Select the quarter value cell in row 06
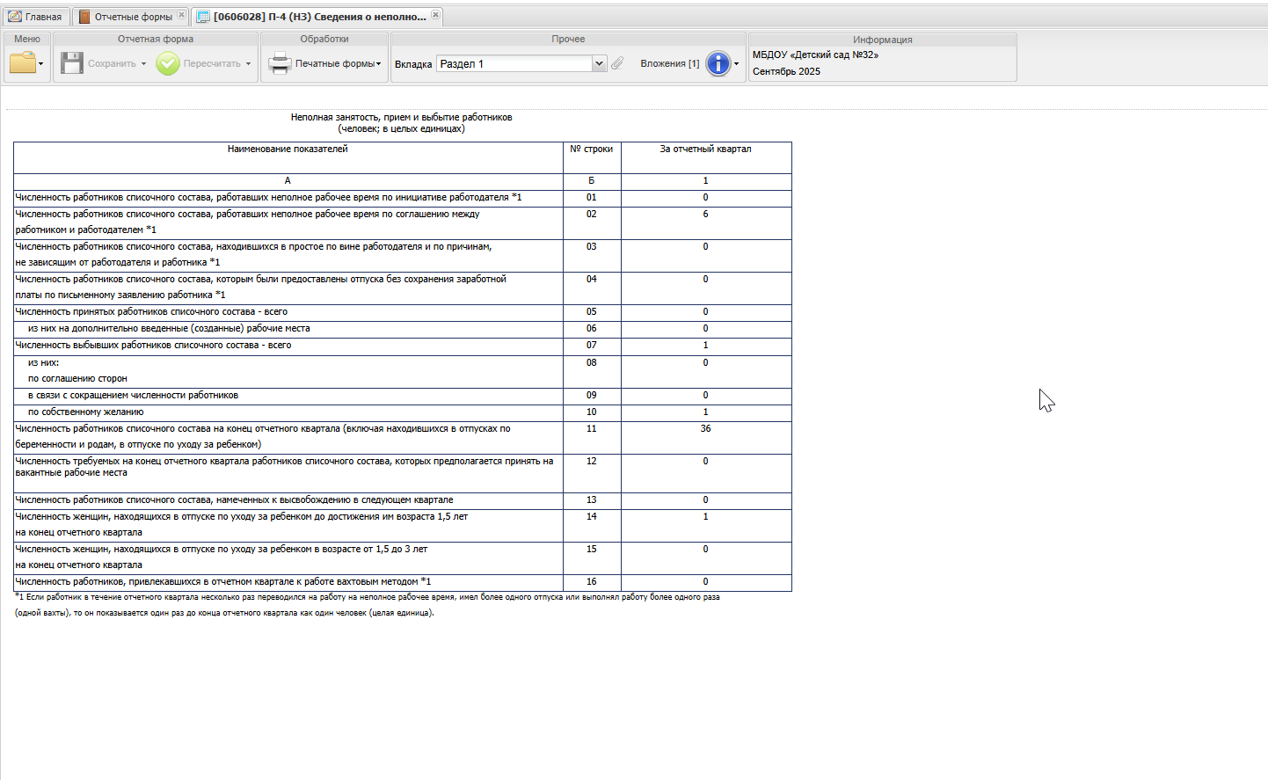The height and width of the screenshot is (780, 1268). click(706, 330)
